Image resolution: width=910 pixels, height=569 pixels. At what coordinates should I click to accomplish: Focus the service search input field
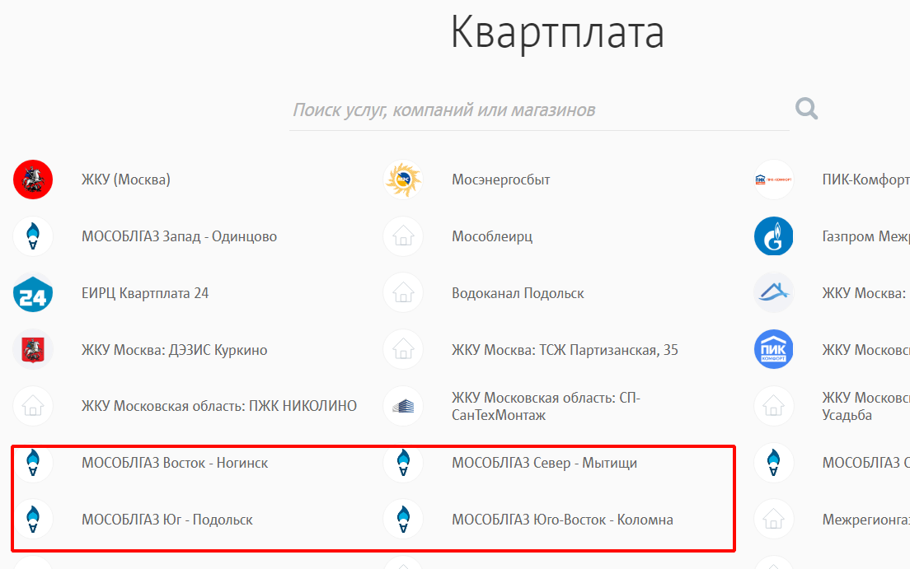click(539, 110)
